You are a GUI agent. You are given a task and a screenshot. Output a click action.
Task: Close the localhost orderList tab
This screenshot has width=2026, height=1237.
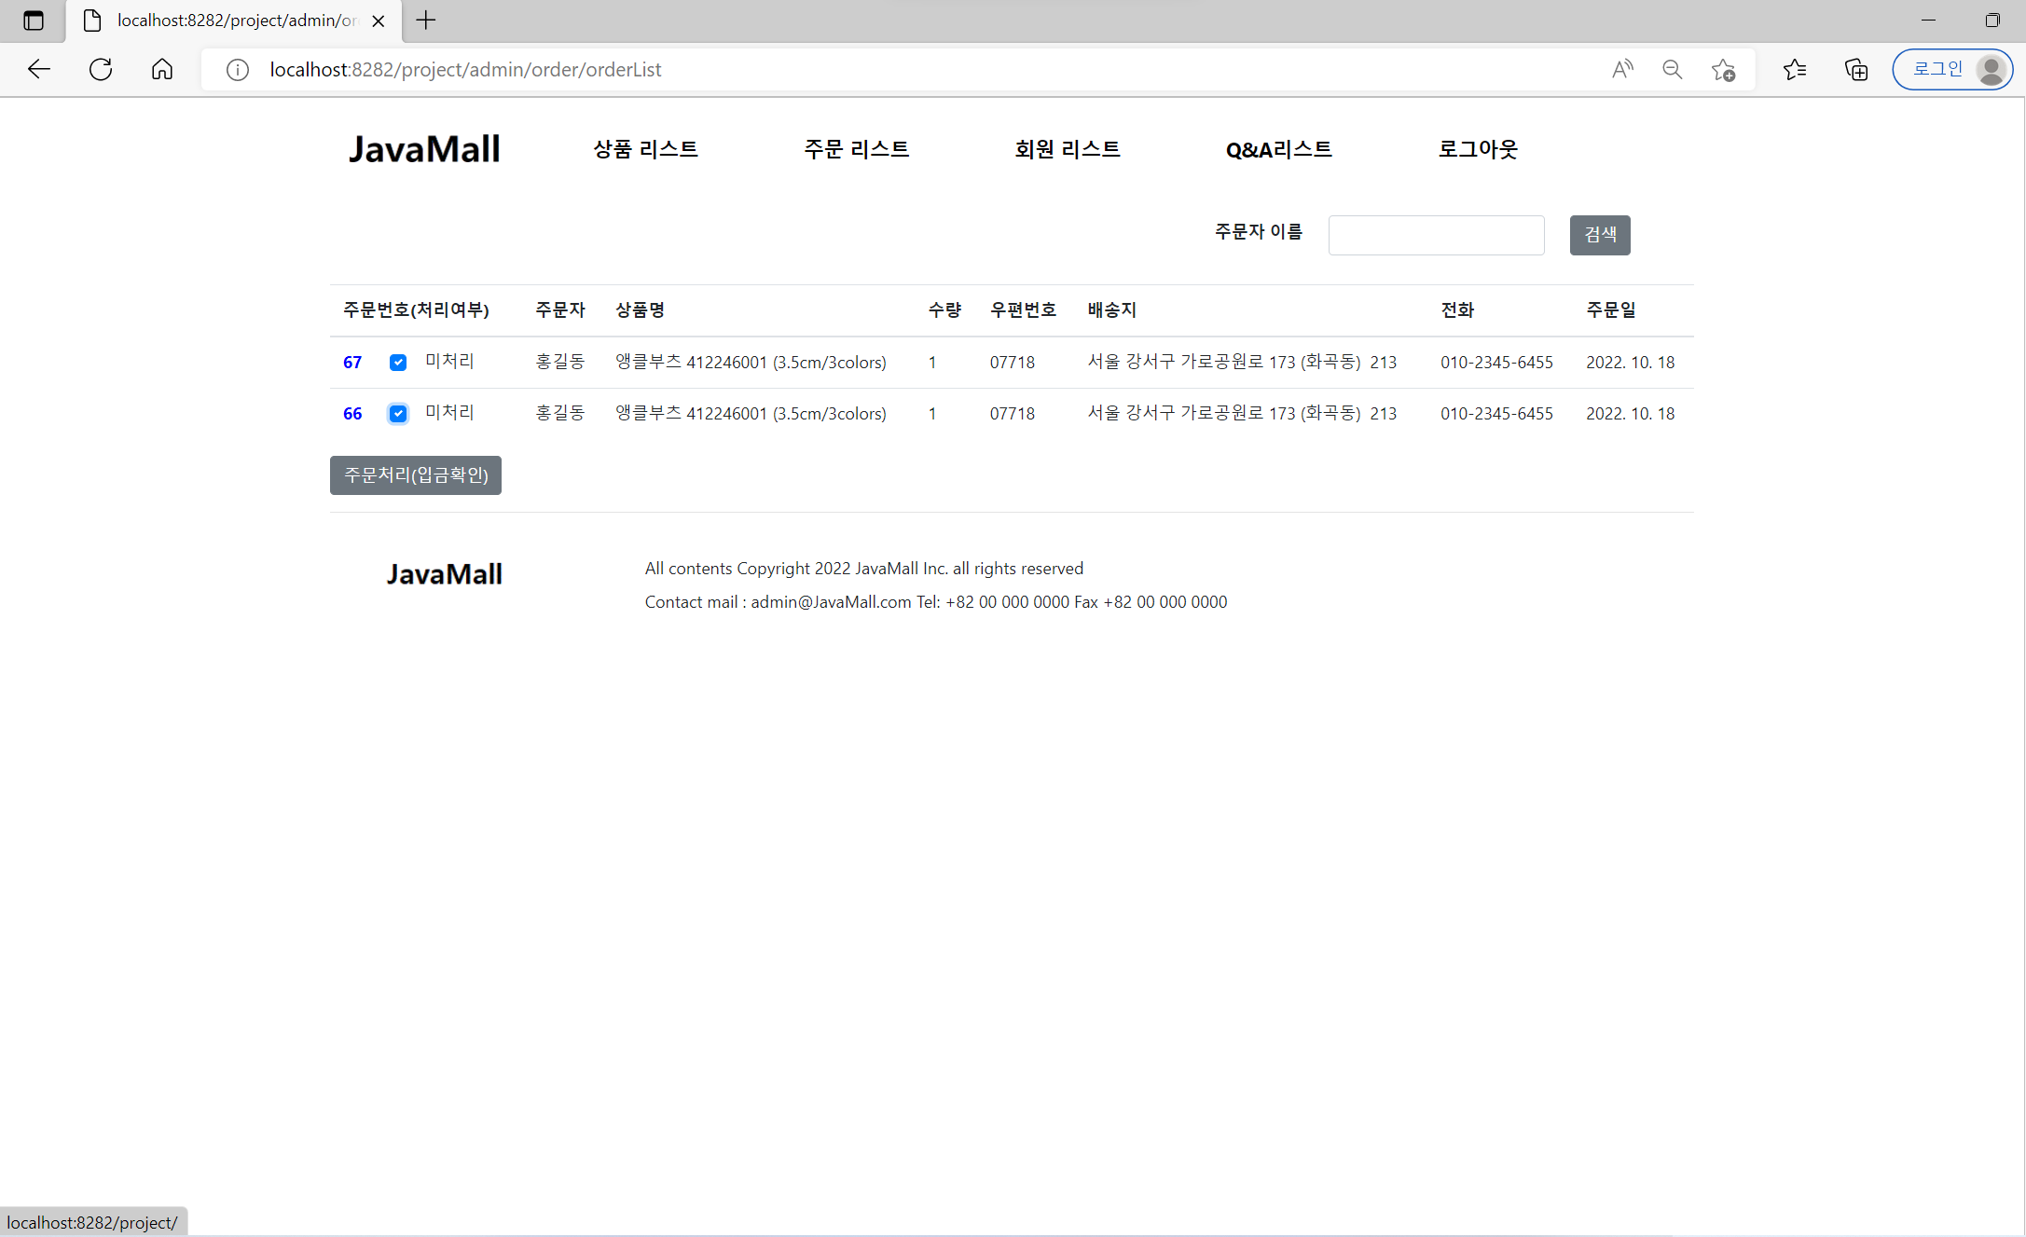point(379,21)
